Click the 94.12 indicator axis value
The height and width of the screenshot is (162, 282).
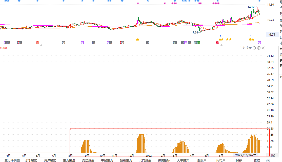coord(270,56)
